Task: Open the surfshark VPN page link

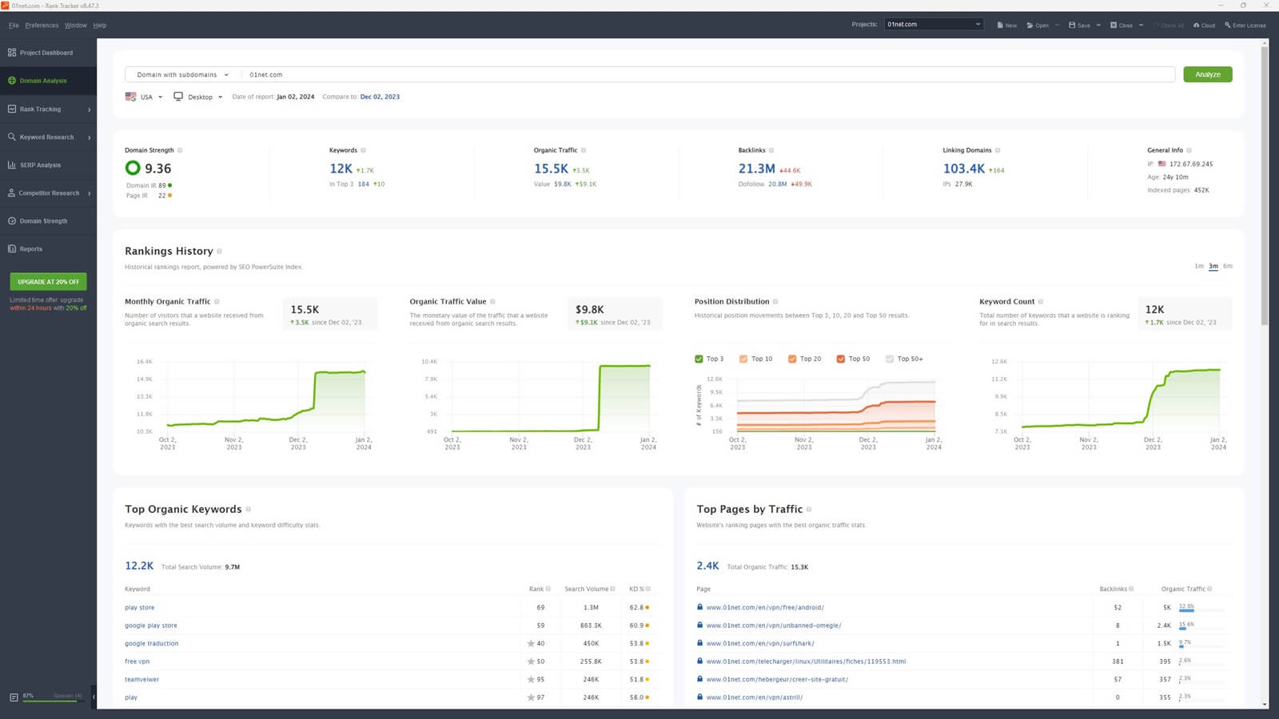Action: [760, 643]
